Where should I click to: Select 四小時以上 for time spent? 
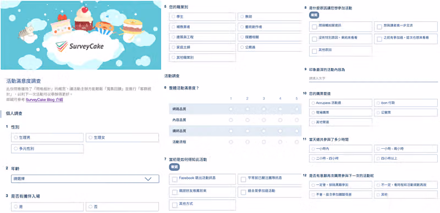[x=406, y=158]
